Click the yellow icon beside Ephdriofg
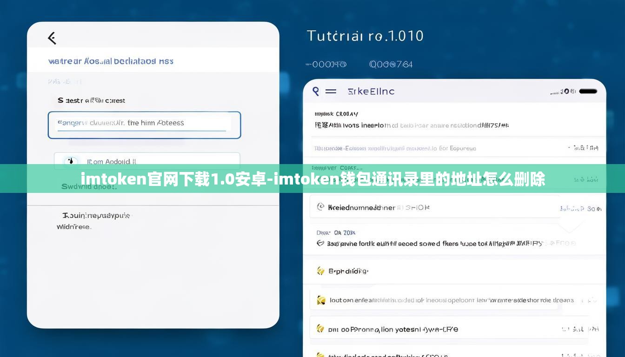Screen dimensions: 625x357 (x=320, y=271)
